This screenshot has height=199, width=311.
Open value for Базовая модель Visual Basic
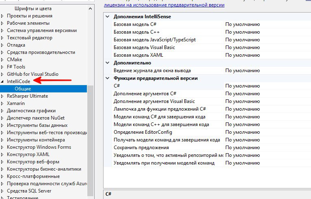[267, 47]
